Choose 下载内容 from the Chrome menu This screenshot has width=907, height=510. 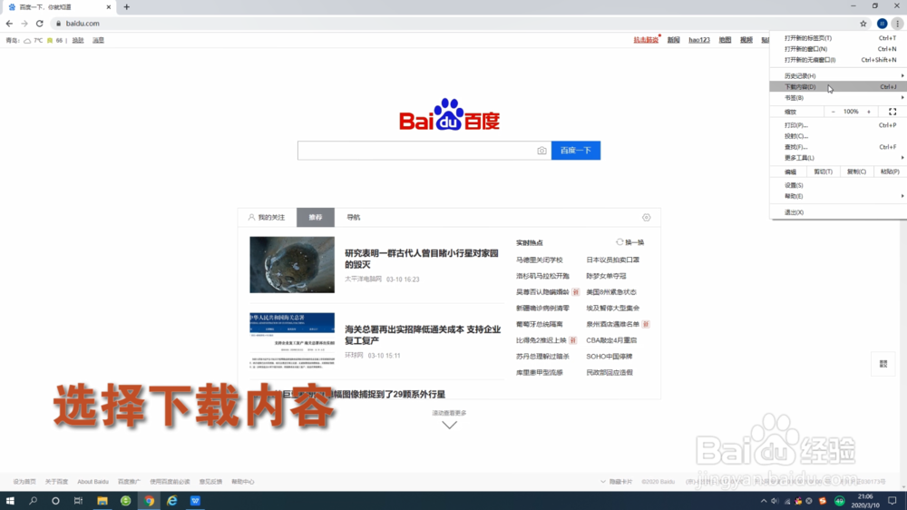click(x=838, y=87)
